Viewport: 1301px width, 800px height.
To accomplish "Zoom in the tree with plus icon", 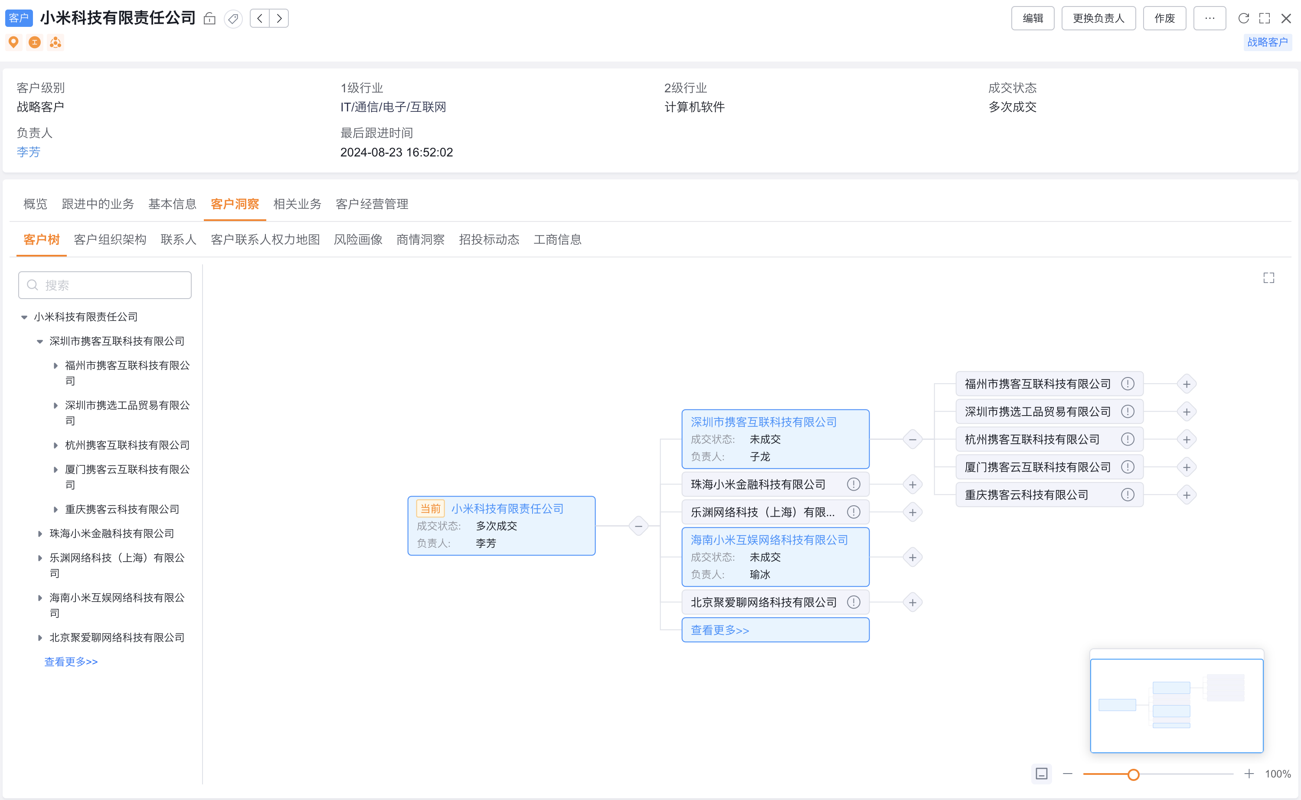I will click(1249, 774).
